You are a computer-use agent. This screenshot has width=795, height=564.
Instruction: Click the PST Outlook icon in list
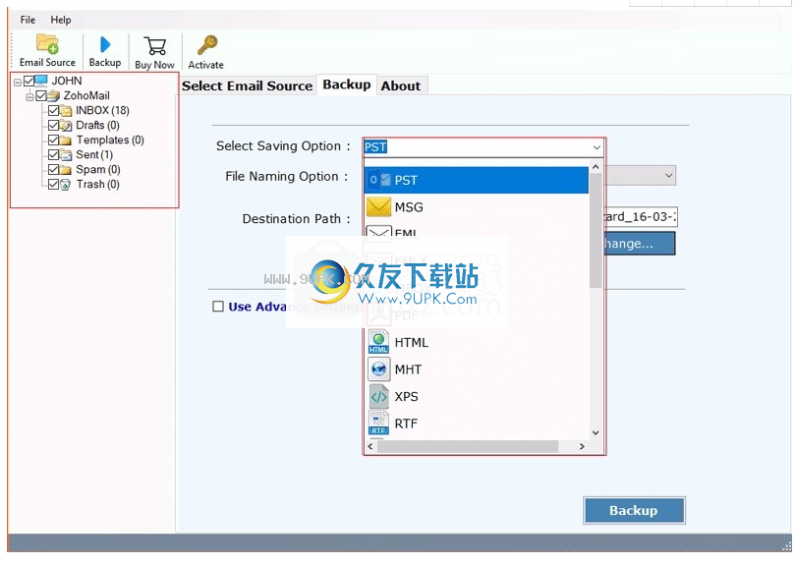click(x=378, y=180)
